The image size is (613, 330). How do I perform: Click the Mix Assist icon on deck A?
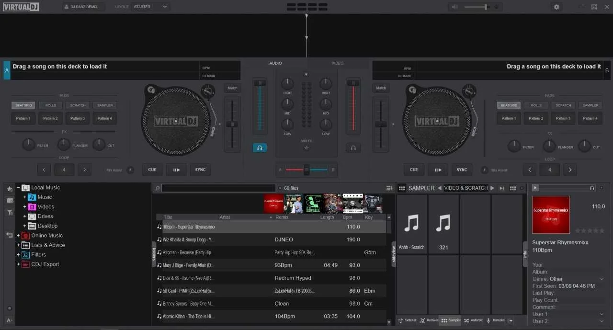click(x=130, y=170)
